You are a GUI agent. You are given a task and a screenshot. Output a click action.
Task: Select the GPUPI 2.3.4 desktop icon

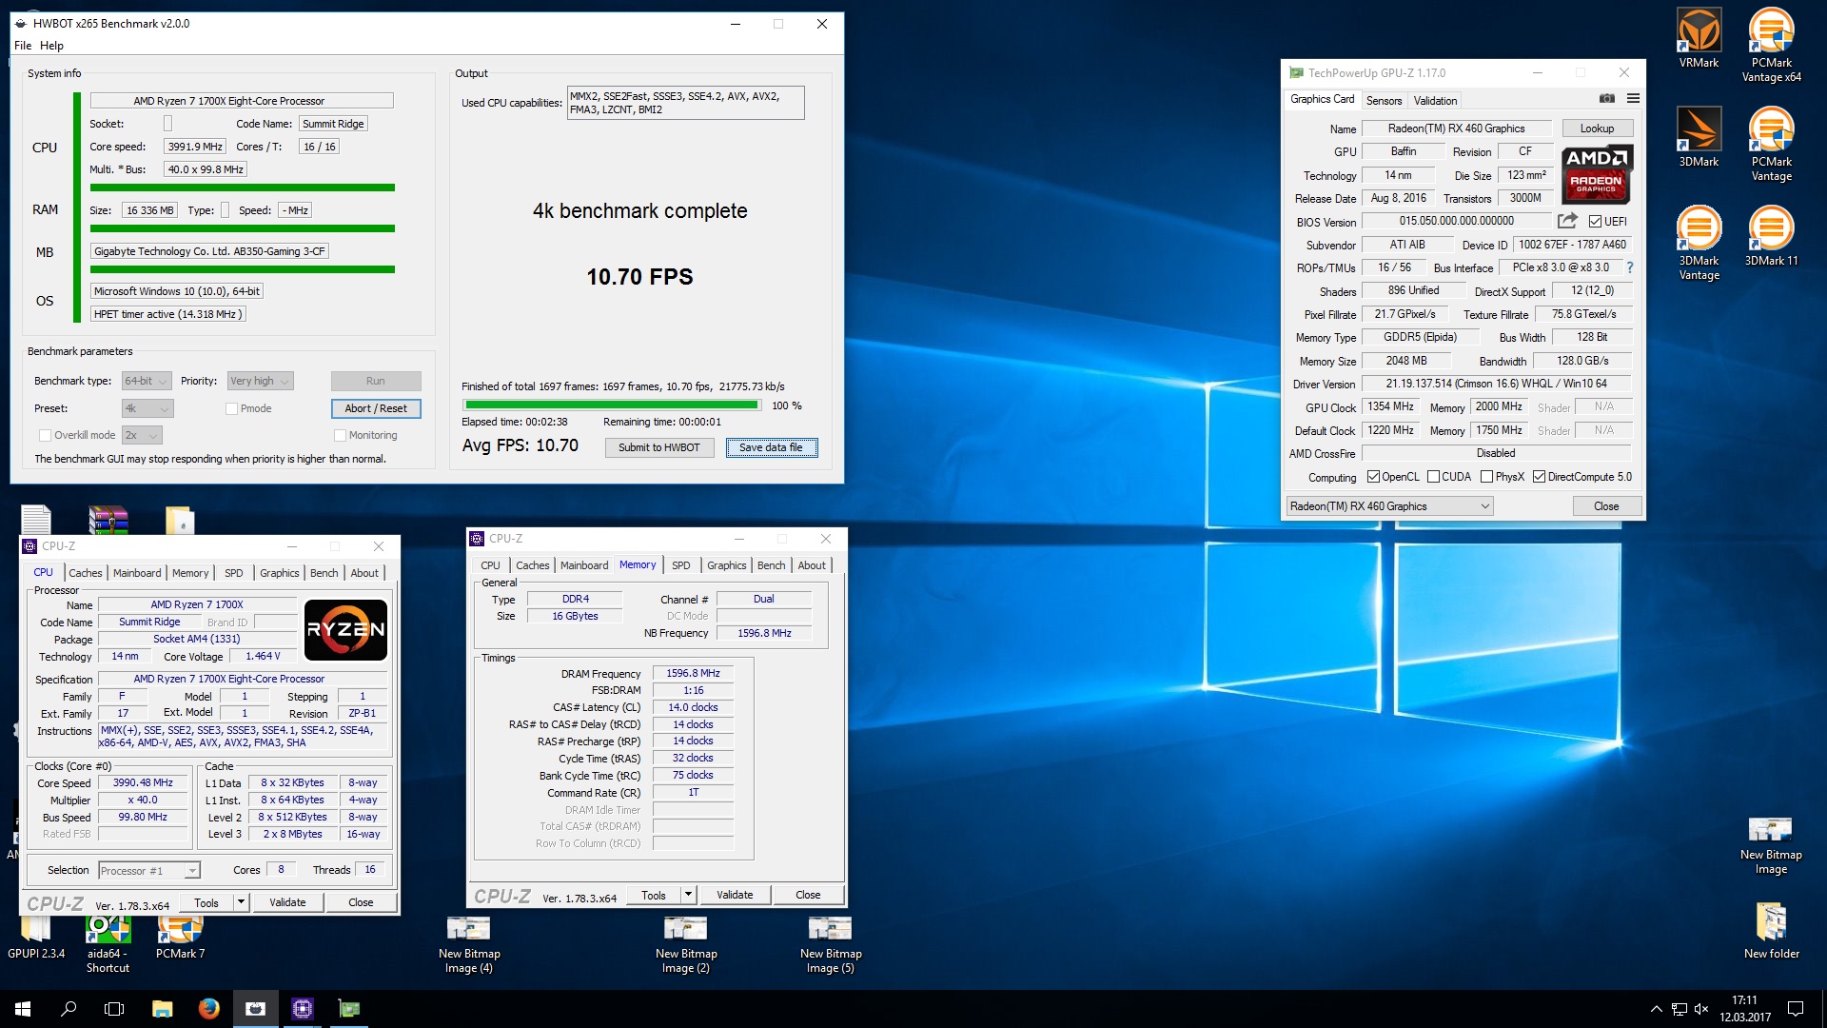click(x=36, y=938)
